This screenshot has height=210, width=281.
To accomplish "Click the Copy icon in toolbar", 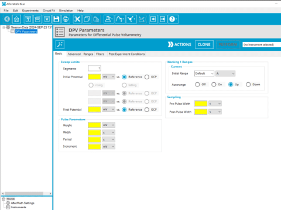I will coord(87,19).
